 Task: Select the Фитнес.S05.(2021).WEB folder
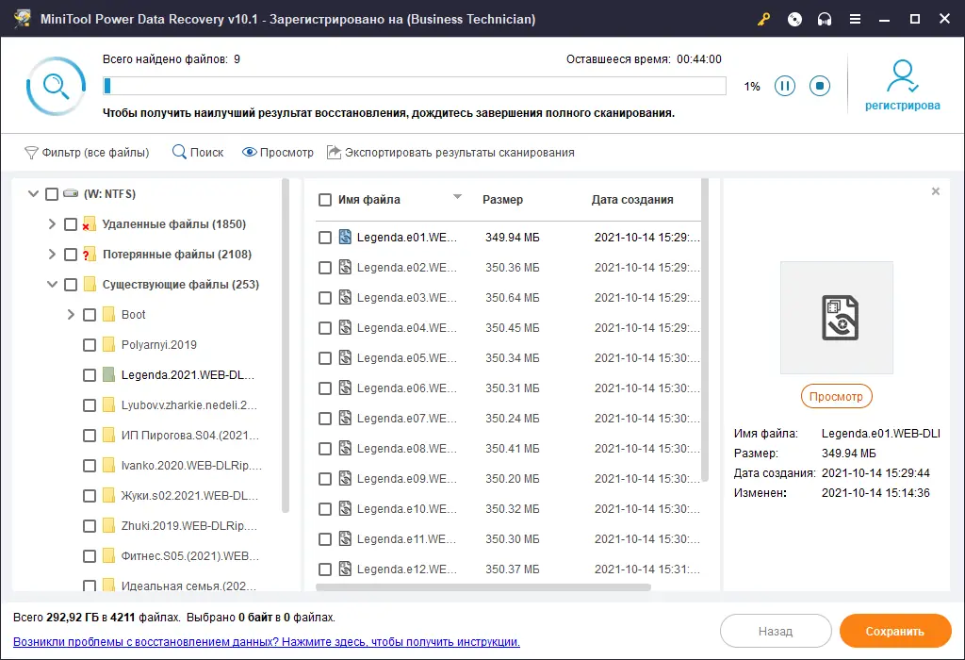[x=189, y=556]
